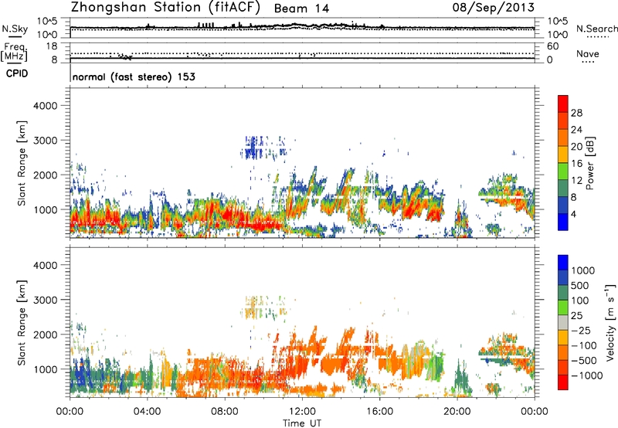This screenshot has height=428, width=618.
Task: Click the red bottom segment of Velocity colorbar
Action: (563, 382)
